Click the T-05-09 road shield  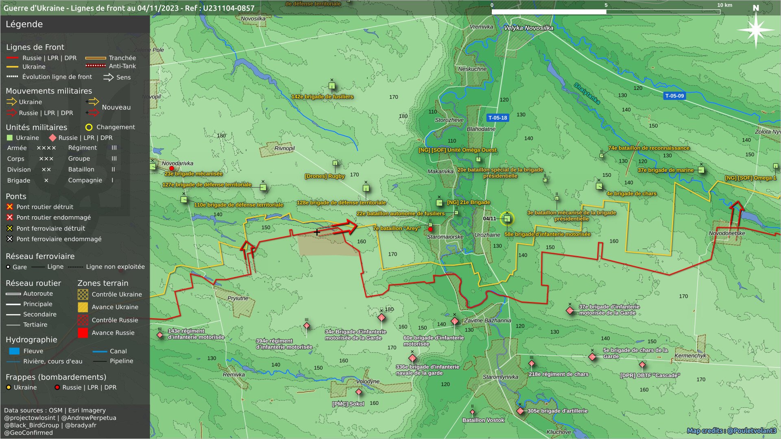pos(674,96)
